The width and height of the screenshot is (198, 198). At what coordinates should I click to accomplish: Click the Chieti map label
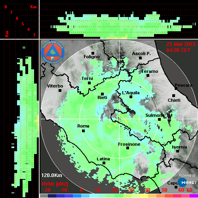click(x=174, y=100)
